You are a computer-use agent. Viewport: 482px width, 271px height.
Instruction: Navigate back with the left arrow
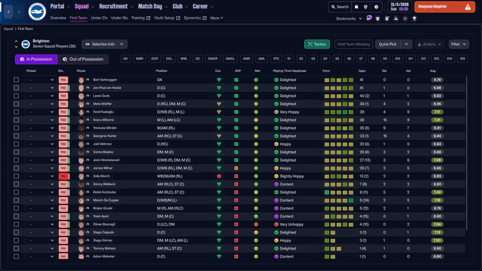click(x=9, y=12)
